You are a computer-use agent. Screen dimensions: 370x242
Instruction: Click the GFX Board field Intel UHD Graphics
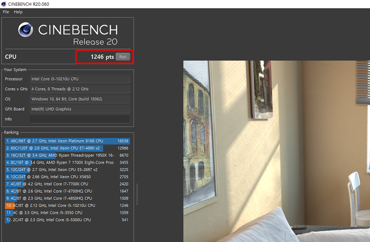point(80,109)
